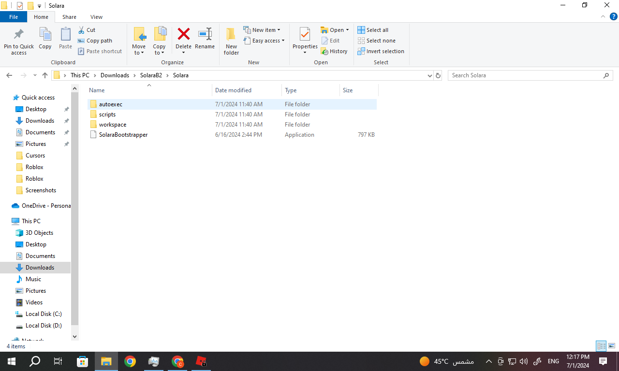Open Cursors folder in navigation pane

(35, 156)
